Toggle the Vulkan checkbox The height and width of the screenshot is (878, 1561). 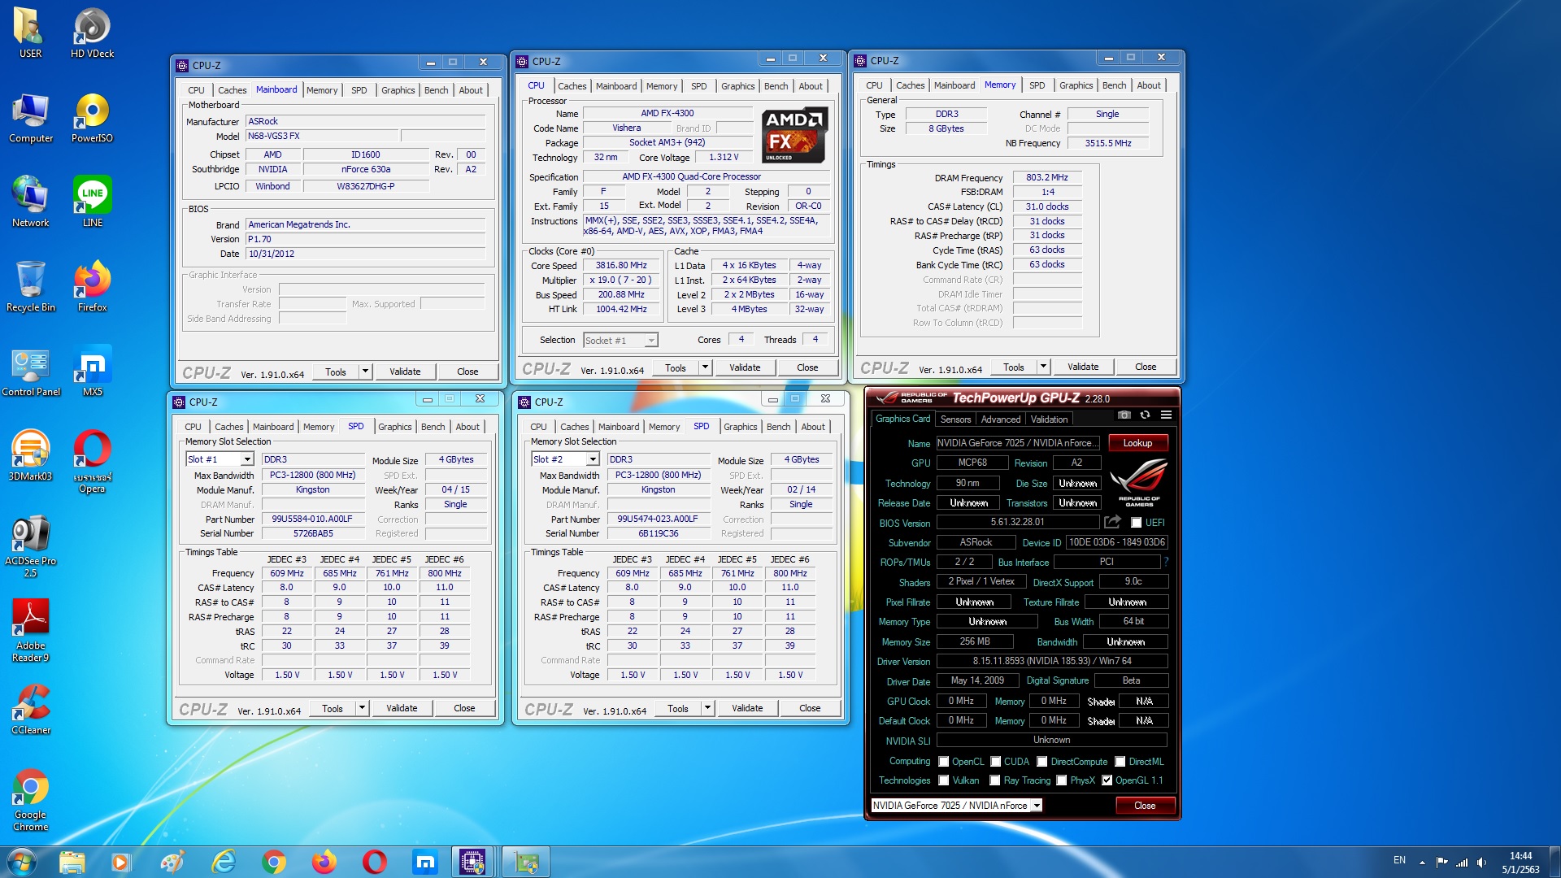tap(943, 780)
